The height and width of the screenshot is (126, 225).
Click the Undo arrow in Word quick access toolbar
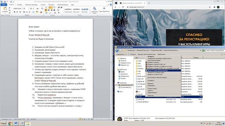(x=7, y=2)
